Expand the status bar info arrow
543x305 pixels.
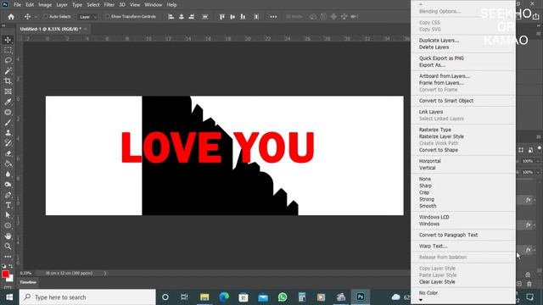105,273
